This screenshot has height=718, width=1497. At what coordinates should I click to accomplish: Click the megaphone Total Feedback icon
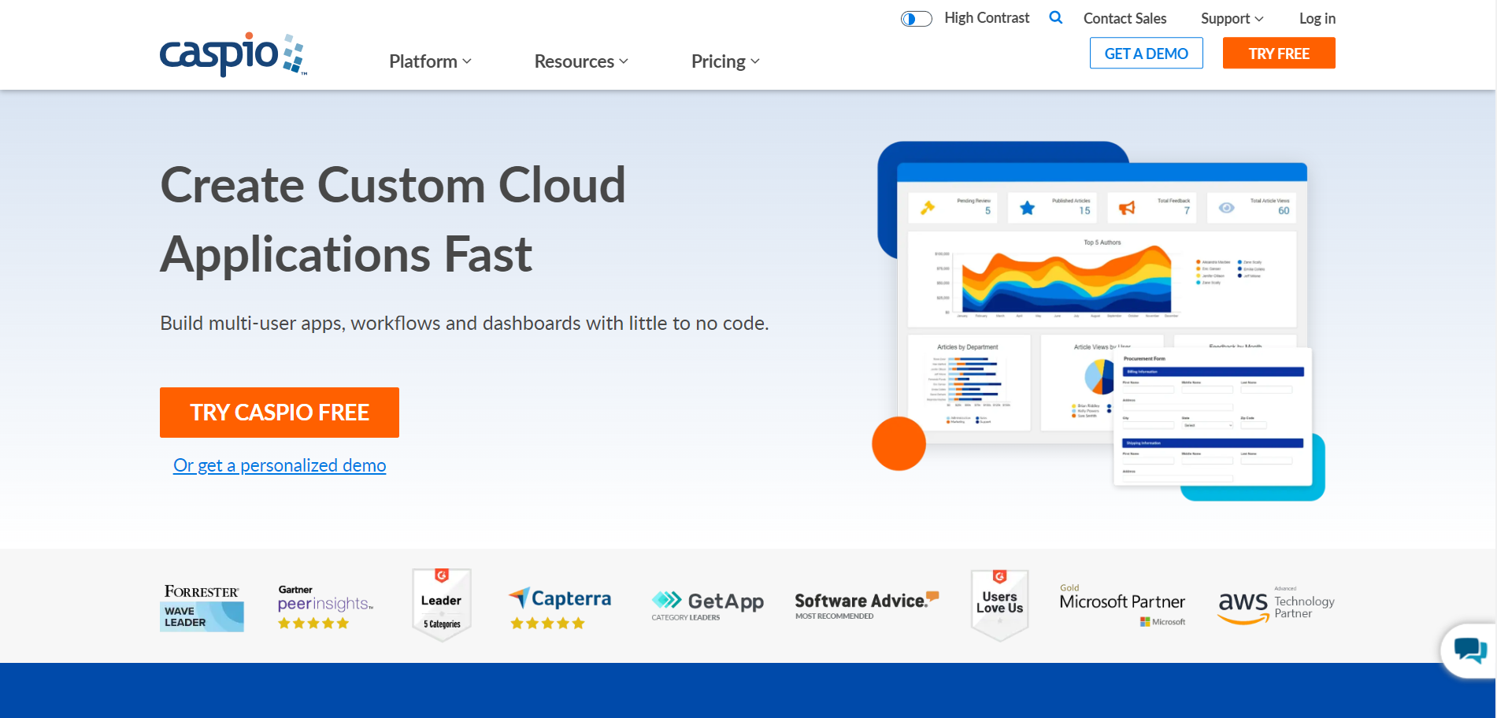pos(1127,208)
